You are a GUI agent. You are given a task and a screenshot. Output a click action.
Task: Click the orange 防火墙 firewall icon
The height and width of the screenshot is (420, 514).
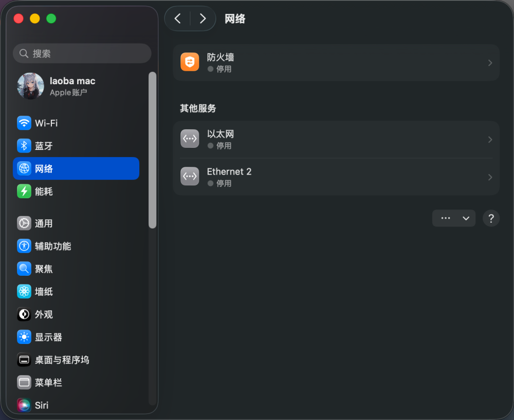click(x=190, y=62)
